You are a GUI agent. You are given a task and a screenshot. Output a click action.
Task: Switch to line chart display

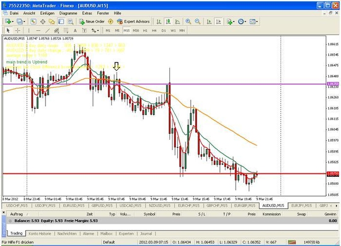point(177,22)
